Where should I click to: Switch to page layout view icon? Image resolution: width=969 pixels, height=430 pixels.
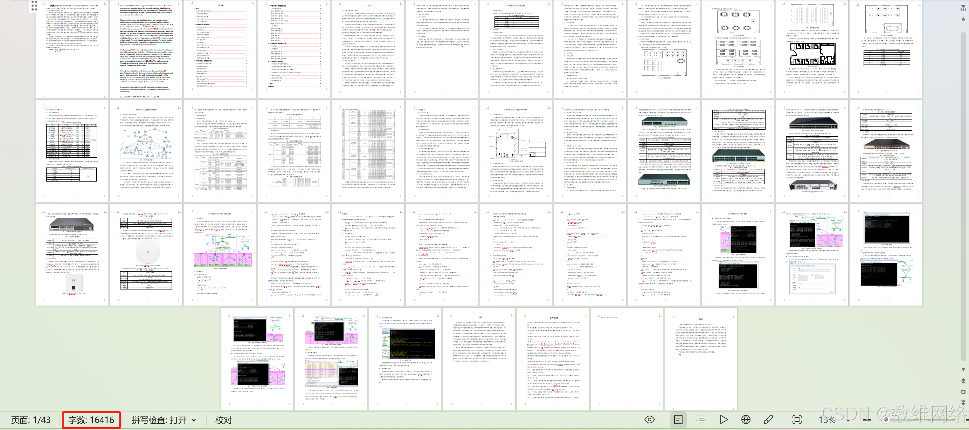(x=678, y=419)
